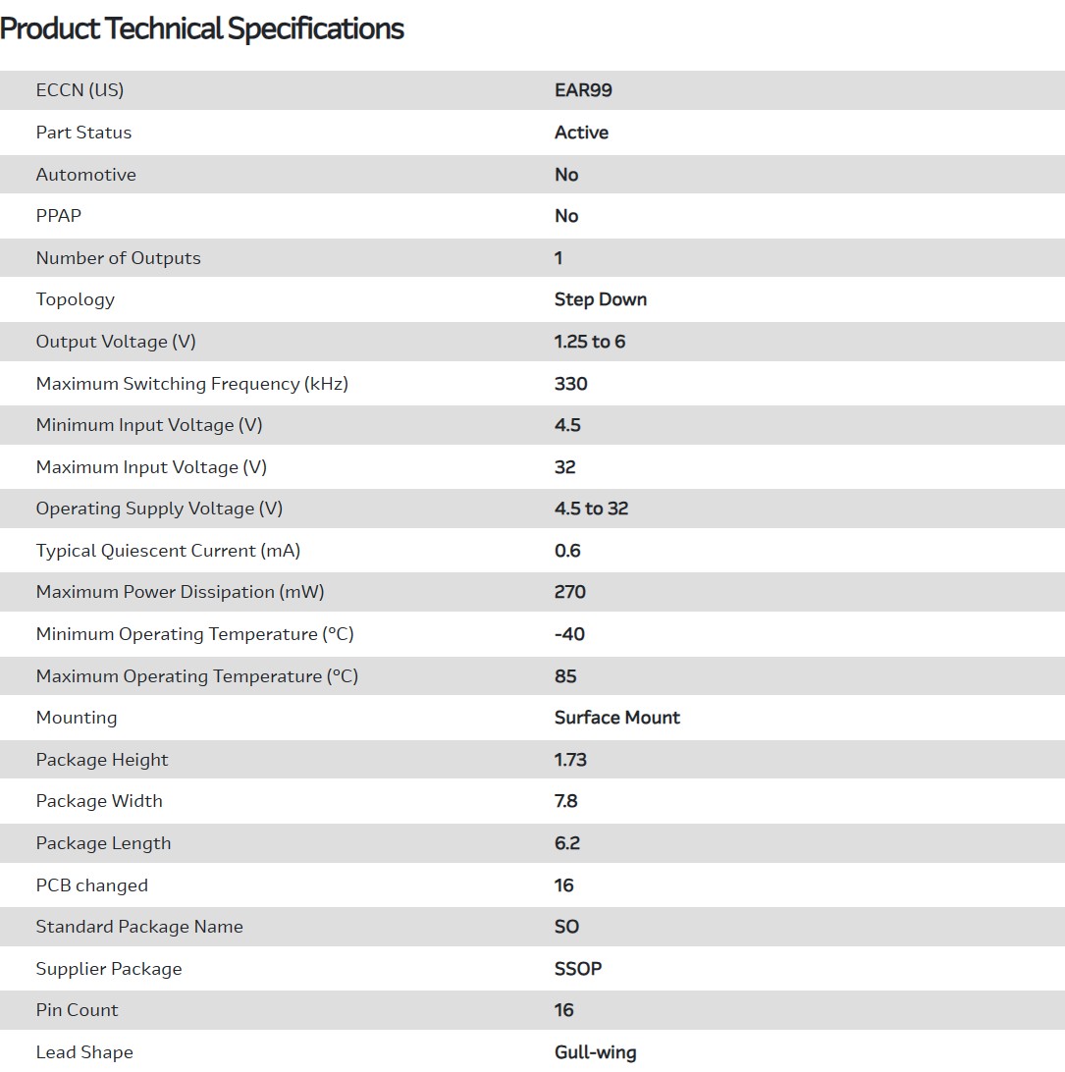The height and width of the screenshot is (1072, 1065).
Task: Click the 4.5 to 32 supply voltage value
Action: point(591,509)
